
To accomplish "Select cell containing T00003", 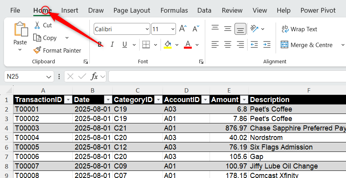I will point(43,128).
